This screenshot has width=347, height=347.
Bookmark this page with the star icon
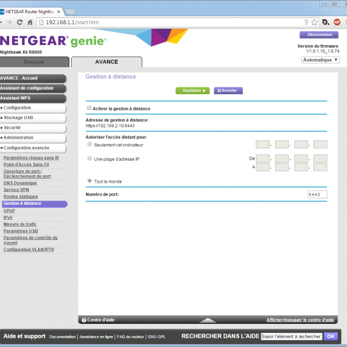(x=314, y=22)
